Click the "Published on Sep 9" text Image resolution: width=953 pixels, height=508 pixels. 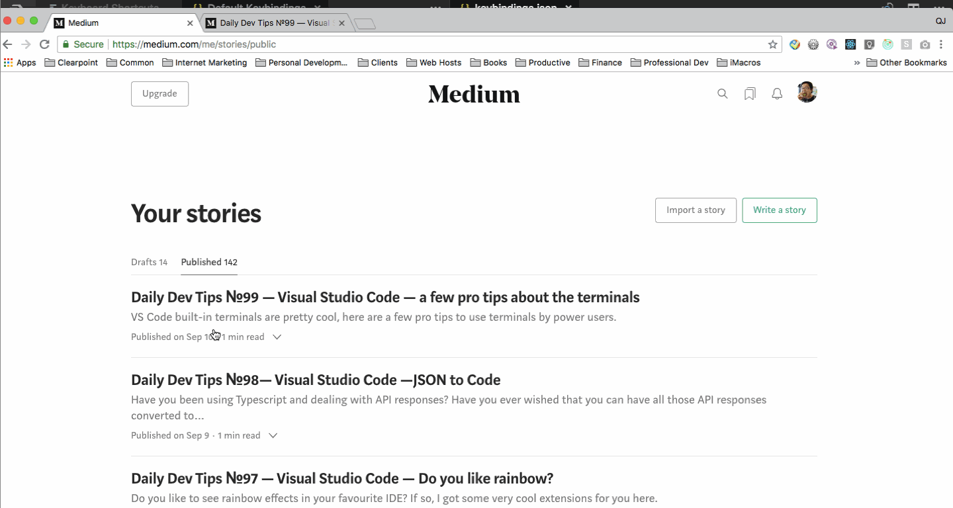click(170, 435)
